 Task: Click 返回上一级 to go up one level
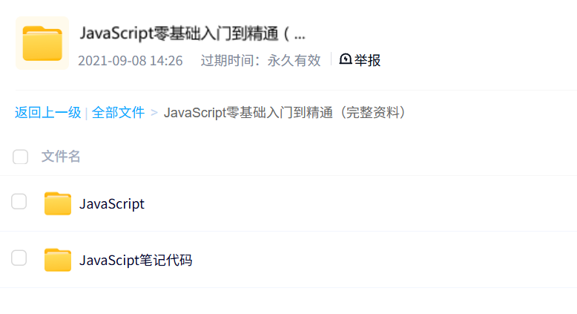pos(47,113)
